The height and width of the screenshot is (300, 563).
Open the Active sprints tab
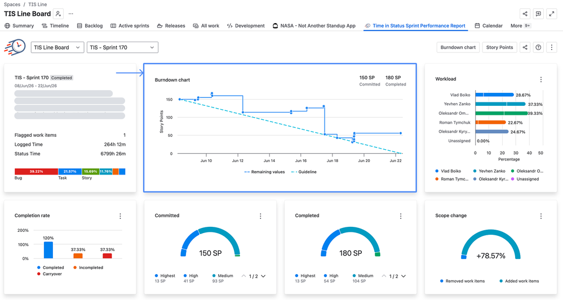point(130,26)
